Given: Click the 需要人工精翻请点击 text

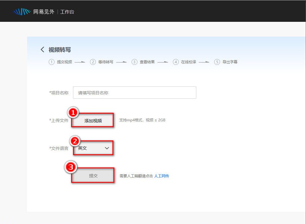Looking at the screenshot, I should 136,176.
